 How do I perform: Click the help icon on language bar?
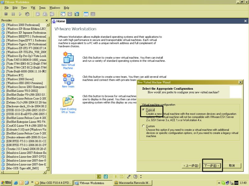pyautogui.click(x=135, y=176)
